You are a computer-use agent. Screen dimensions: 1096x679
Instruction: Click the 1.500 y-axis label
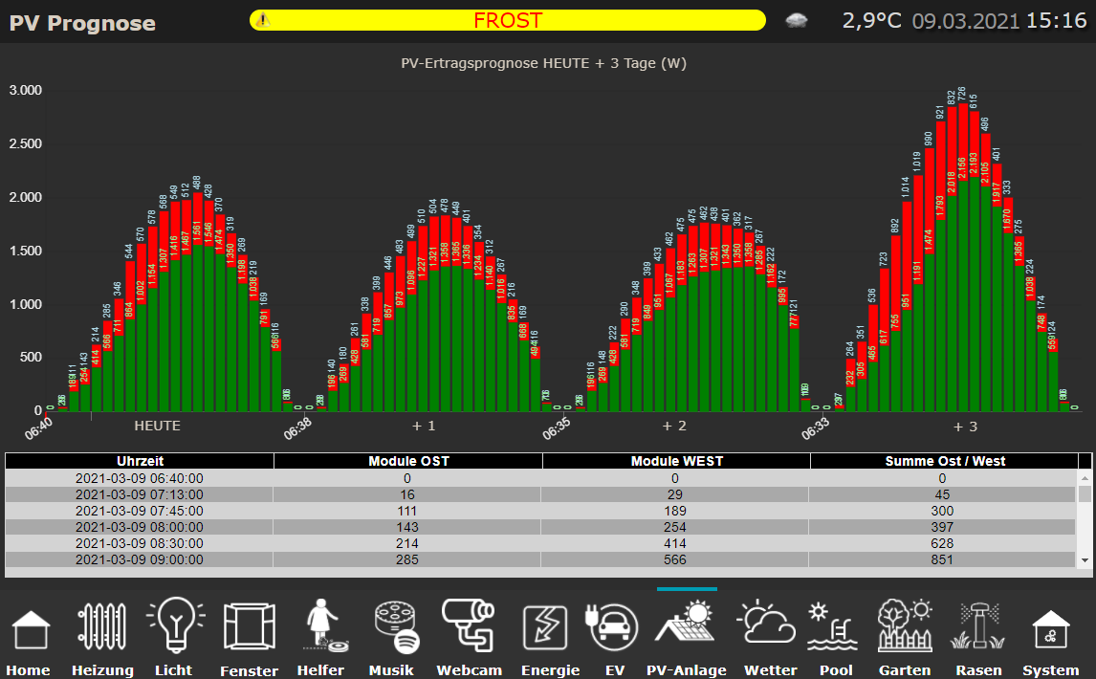pos(25,251)
